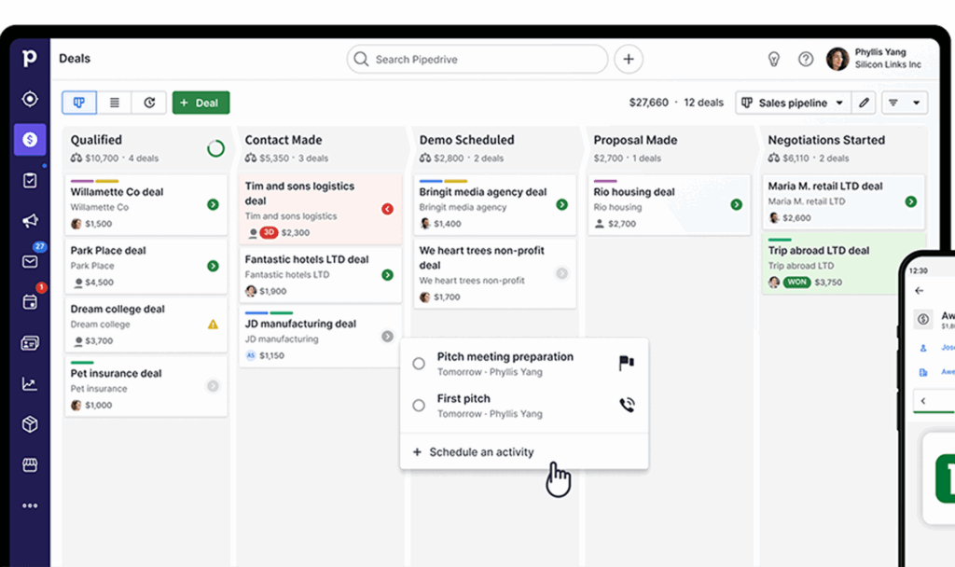
Task: Click purple label on Willamette Co deal
Action: pyautogui.click(x=82, y=181)
